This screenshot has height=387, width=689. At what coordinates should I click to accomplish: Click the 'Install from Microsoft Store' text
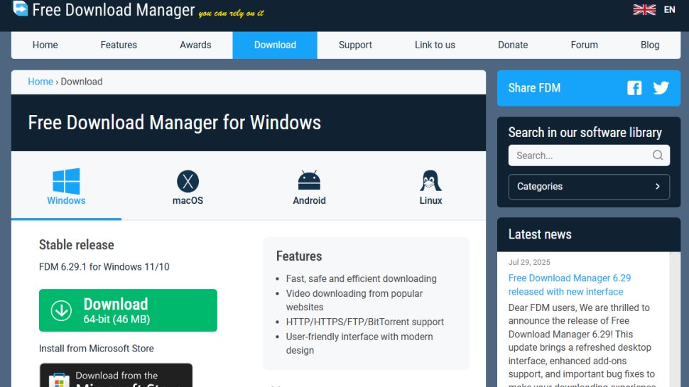click(96, 349)
